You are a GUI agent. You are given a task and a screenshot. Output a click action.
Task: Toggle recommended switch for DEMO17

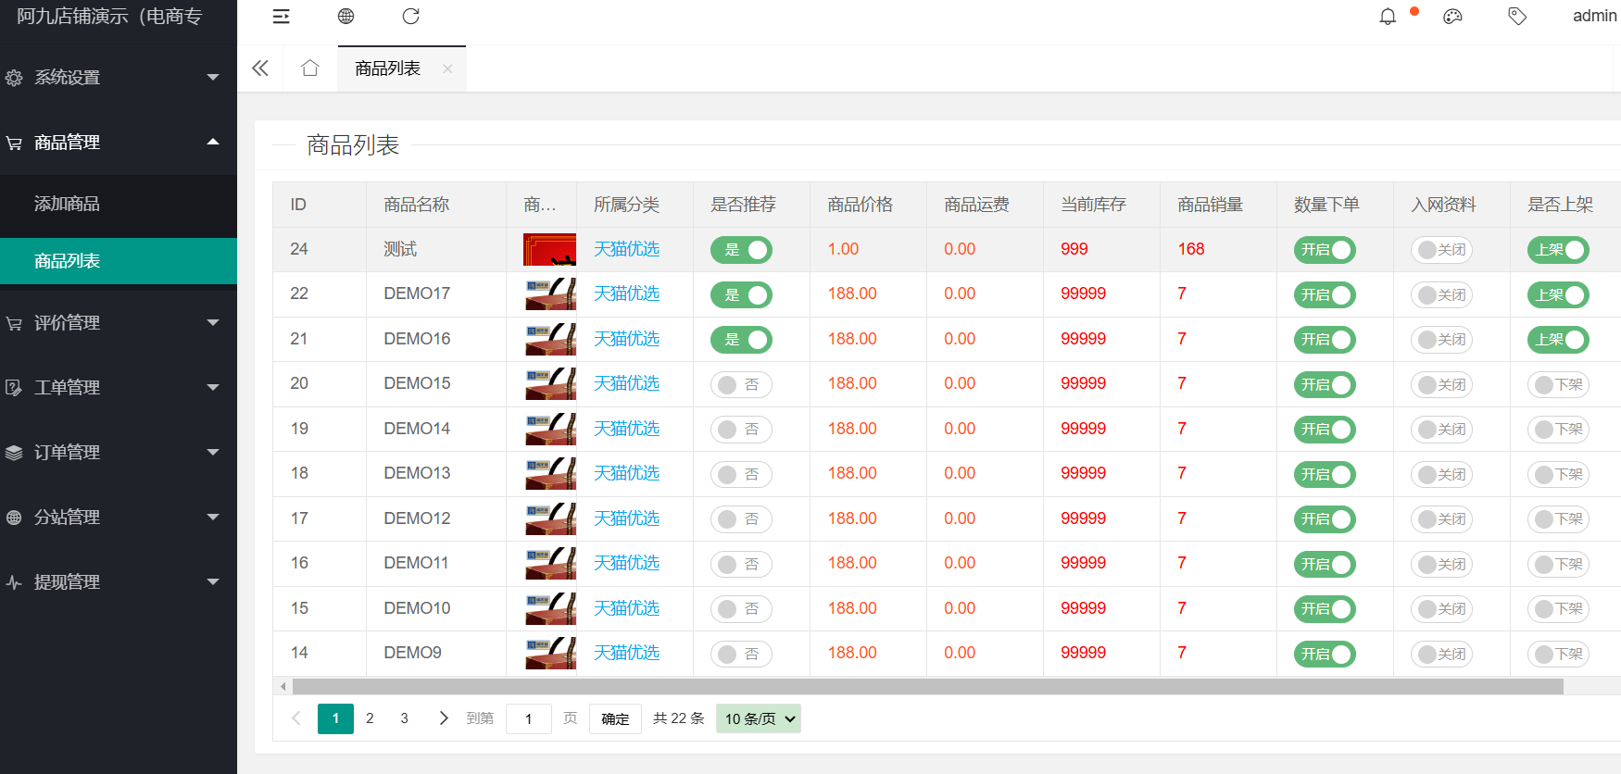741,295
